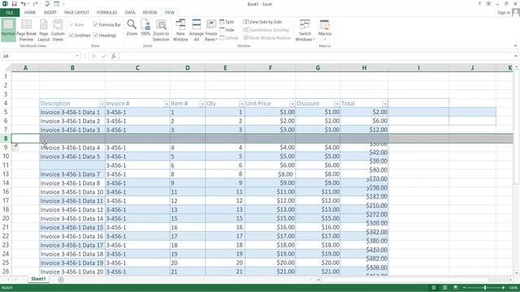
Task: Open the Macros button
Action: 325,30
